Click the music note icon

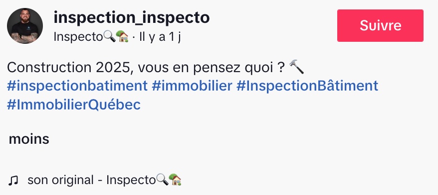(13, 181)
